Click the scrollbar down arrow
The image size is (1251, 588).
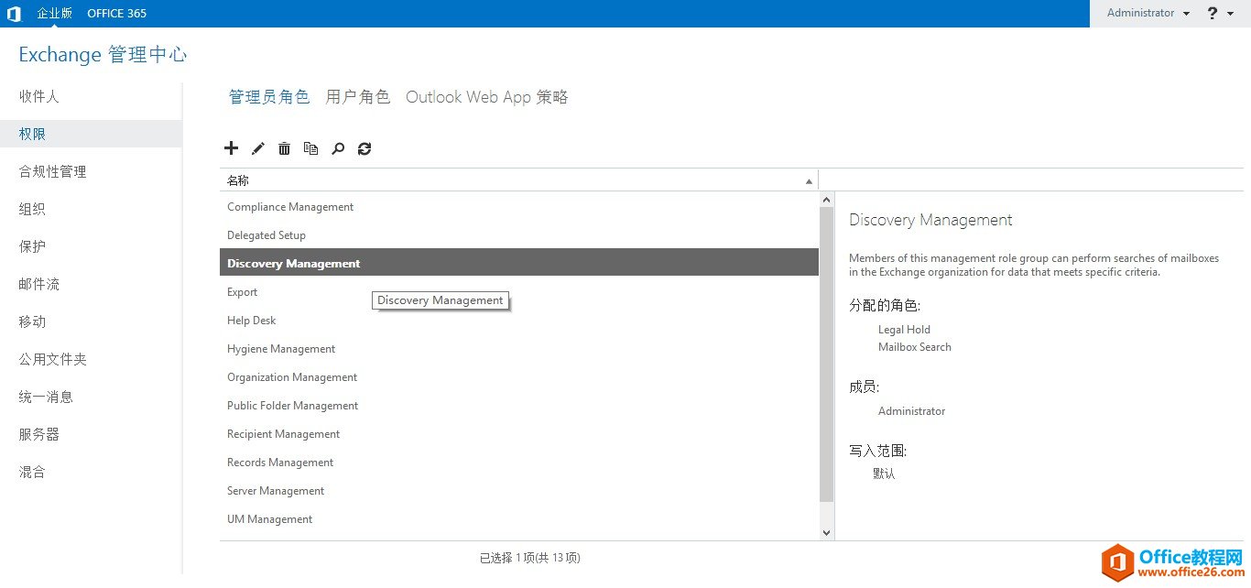point(826,531)
